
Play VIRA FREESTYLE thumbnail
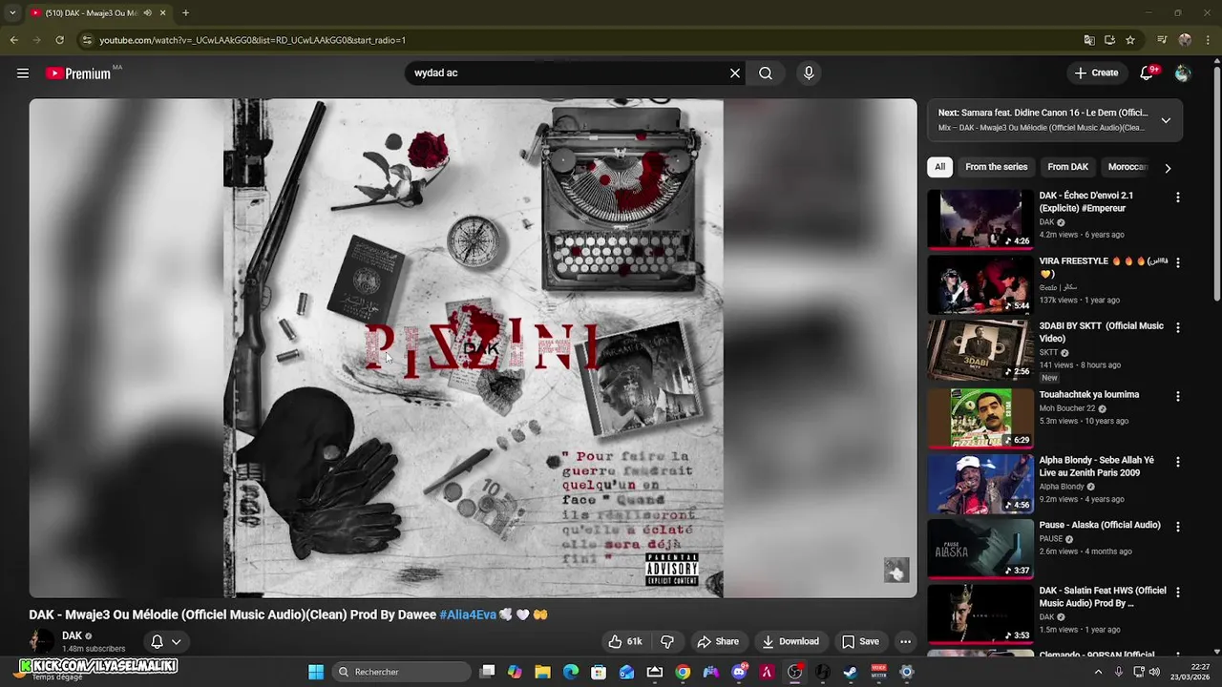point(980,283)
